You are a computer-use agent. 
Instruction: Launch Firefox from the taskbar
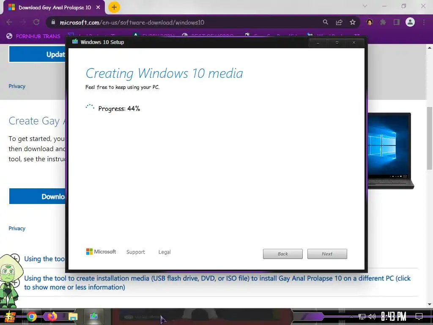(52, 316)
